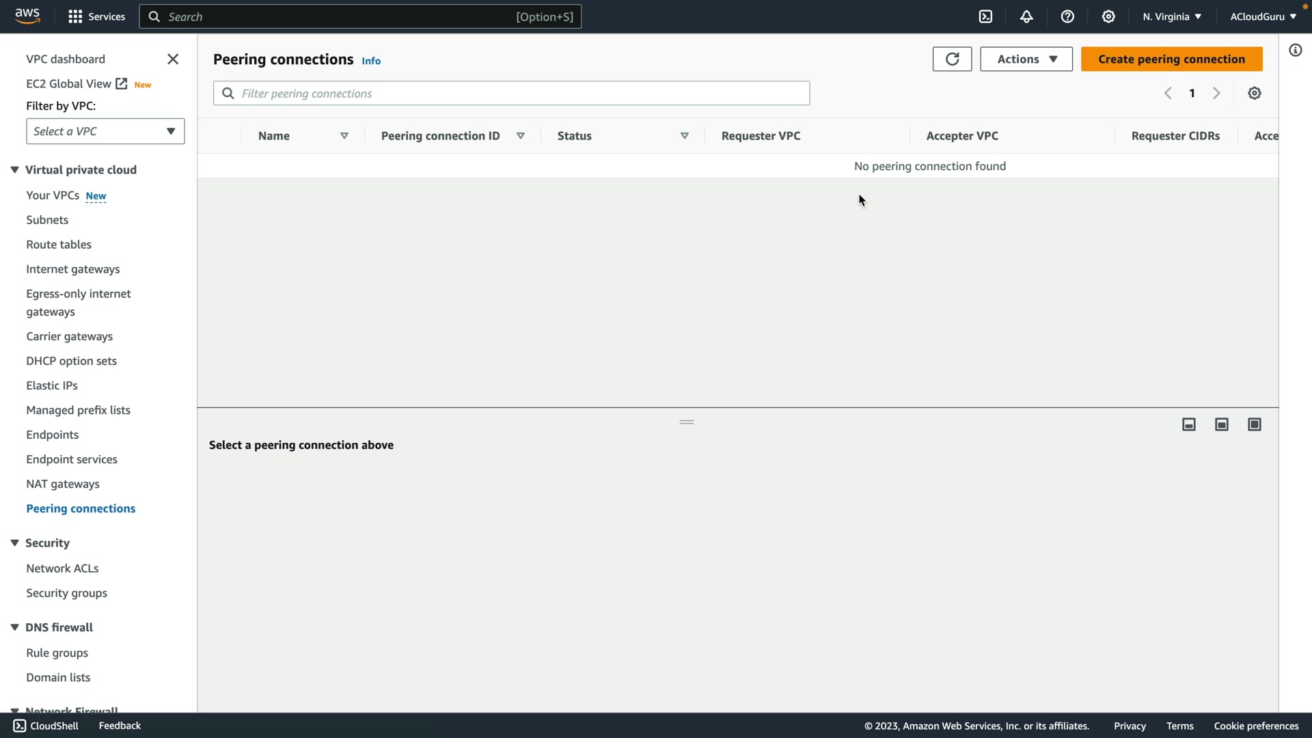
Task: Open the help question mark menu
Action: point(1067,16)
